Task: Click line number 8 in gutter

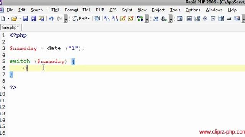Action: tap(3, 81)
